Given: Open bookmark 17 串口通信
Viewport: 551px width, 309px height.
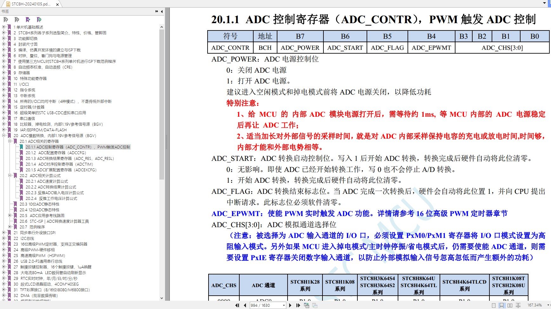Looking at the screenshot, I should coord(24,118).
